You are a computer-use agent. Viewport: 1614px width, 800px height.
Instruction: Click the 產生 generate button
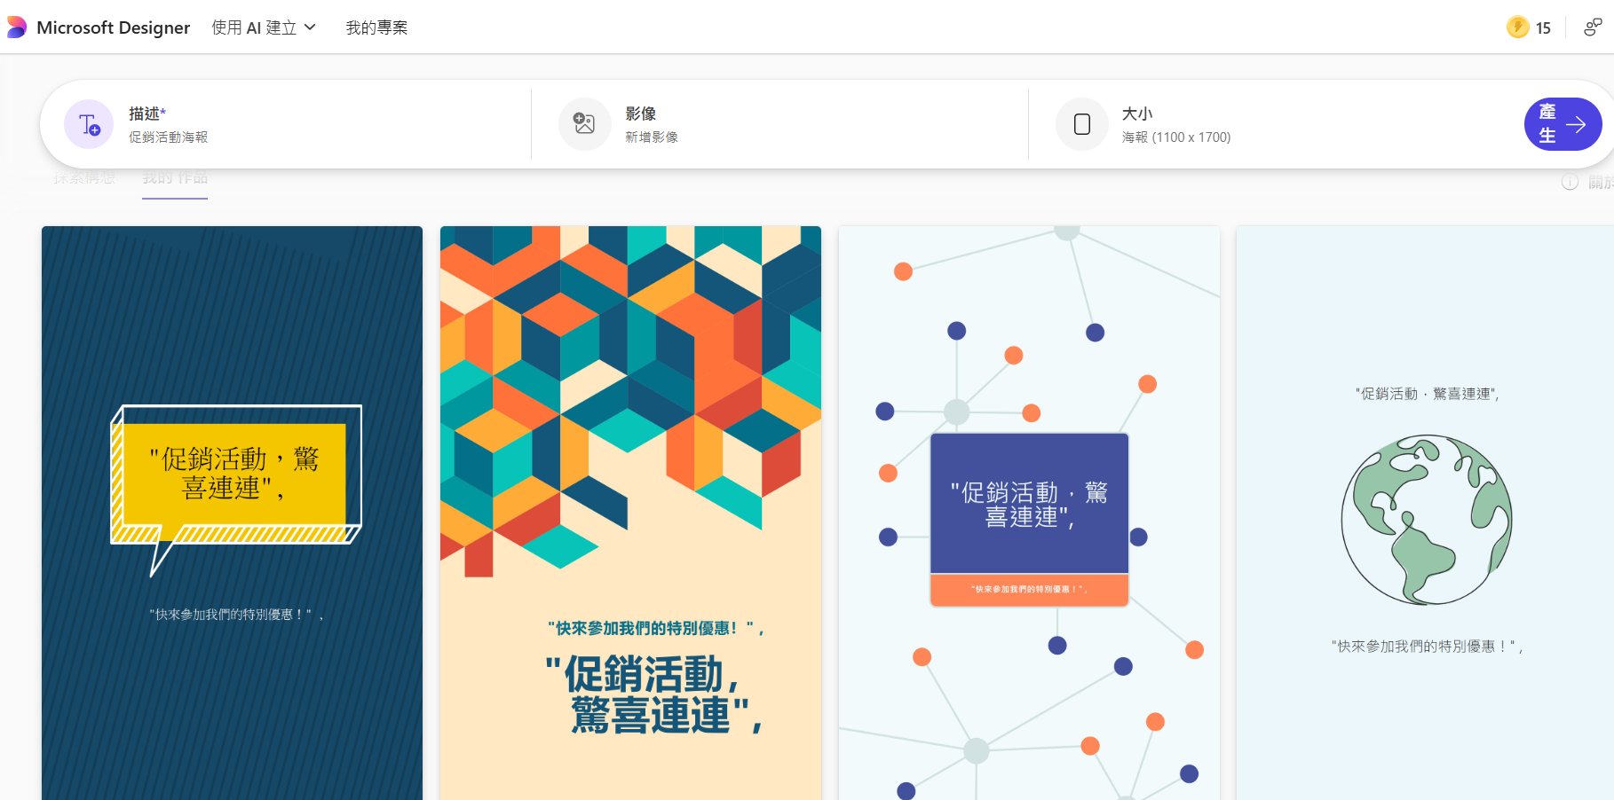1563,124
